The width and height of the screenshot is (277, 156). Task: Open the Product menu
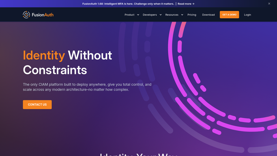click(x=129, y=15)
